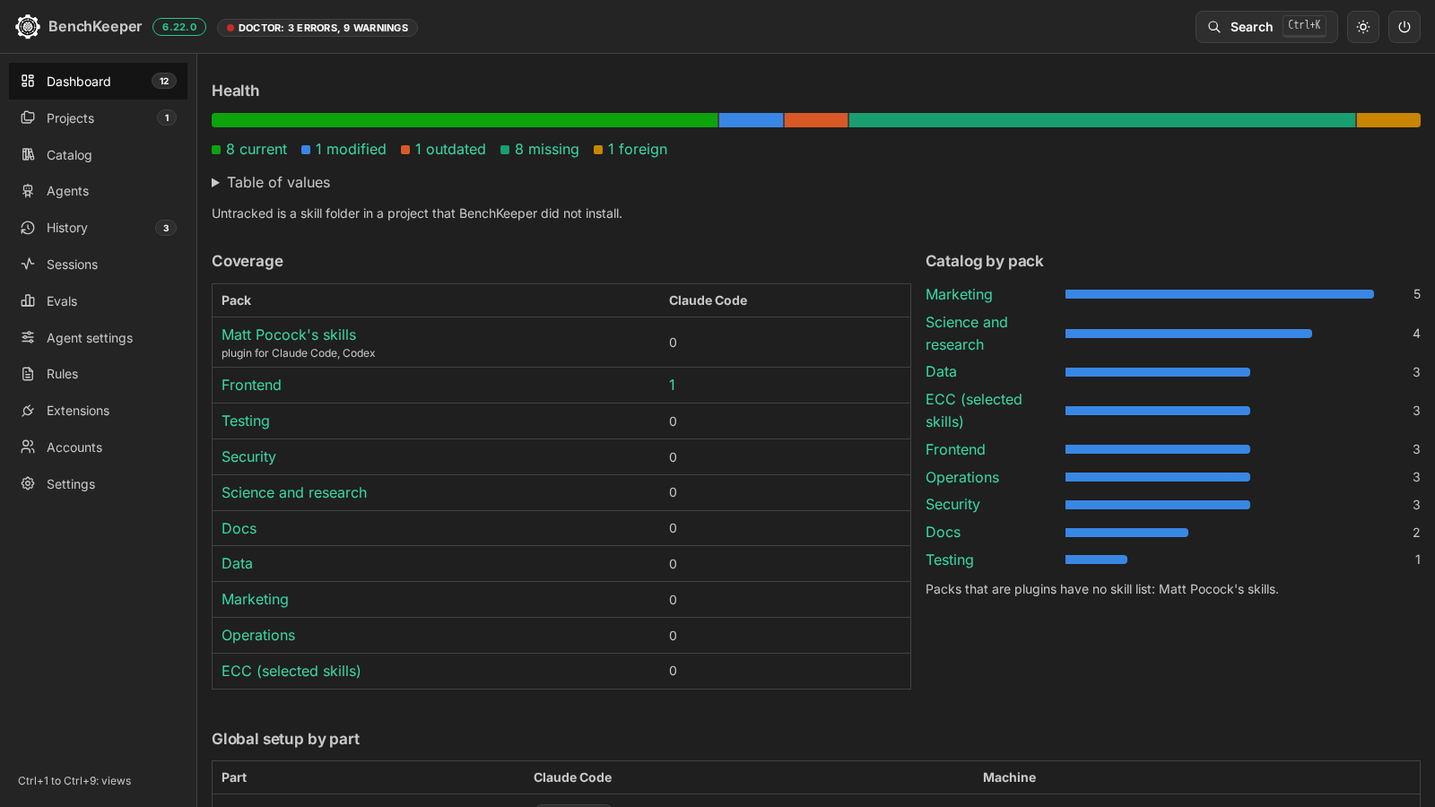This screenshot has height=807, width=1435.
Task: Click the Extensions plug icon
Action: point(28,411)
